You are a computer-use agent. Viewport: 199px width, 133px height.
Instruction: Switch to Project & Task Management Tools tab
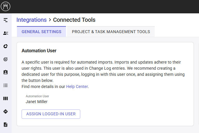(x=111, y=32)
